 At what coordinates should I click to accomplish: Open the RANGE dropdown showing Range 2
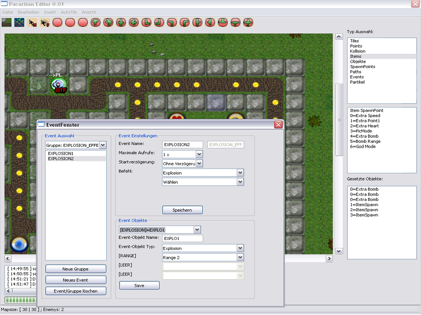240,257
